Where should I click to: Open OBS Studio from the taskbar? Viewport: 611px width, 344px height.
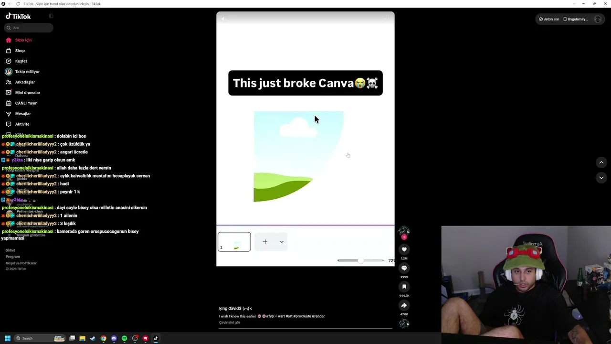click(135, 338)
